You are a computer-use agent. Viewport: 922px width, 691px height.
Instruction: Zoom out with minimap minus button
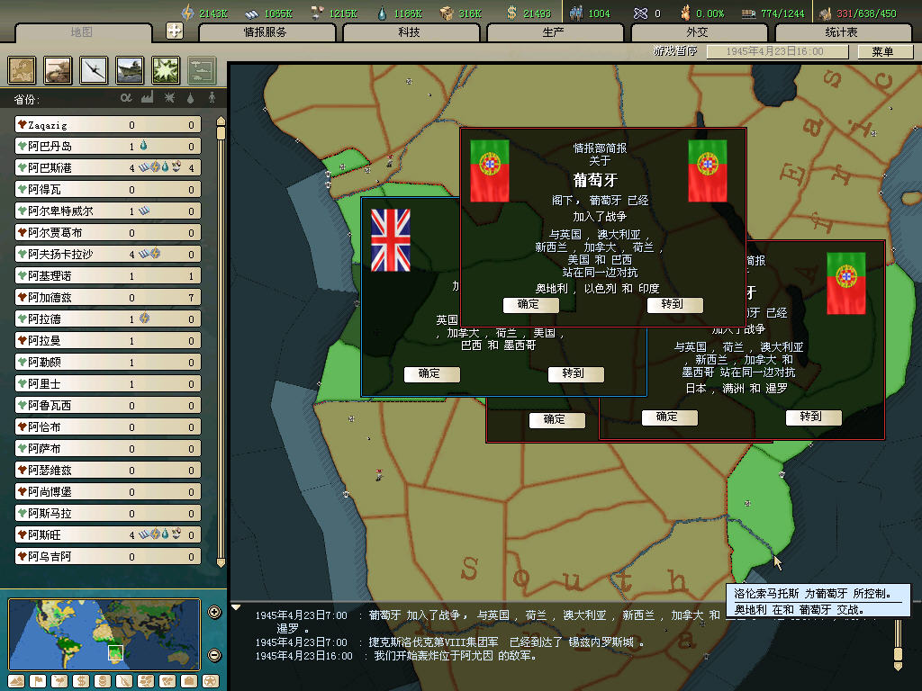pyautogui.click(x=214, y=654)
